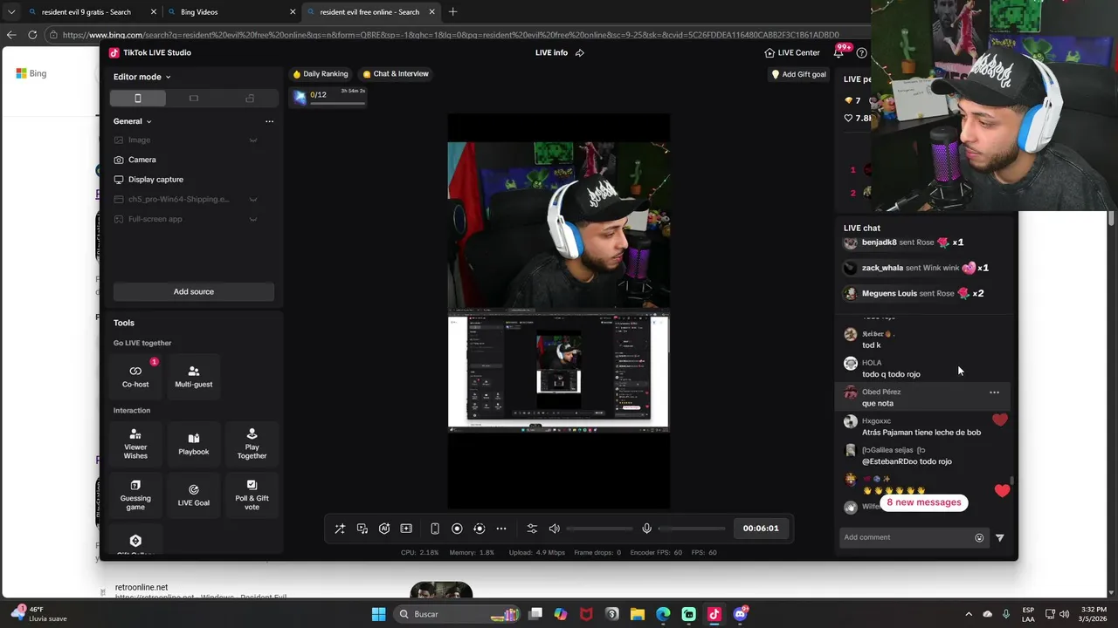Image resolution: width=1118 pixels, height=628 pixels.
Task: Click the Daily Ranking progress bar 0/12
Action: (x=329, y=98)
